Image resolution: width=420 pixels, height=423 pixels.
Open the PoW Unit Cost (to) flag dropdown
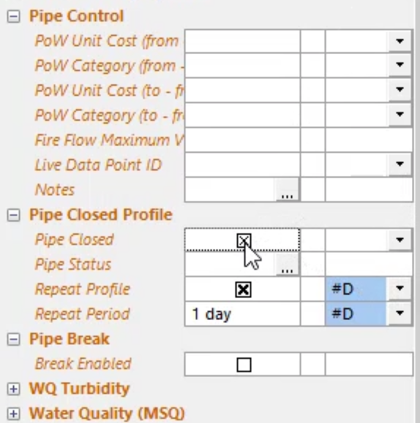(x=400, y=90)
